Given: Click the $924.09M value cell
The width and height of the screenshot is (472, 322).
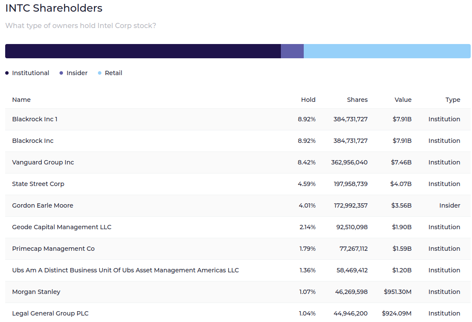Looking at the screenshot, I should click(x=397, y=313).
